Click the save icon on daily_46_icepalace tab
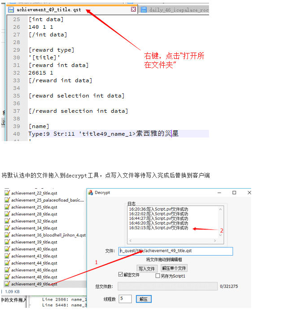 [x=144, y=9]
